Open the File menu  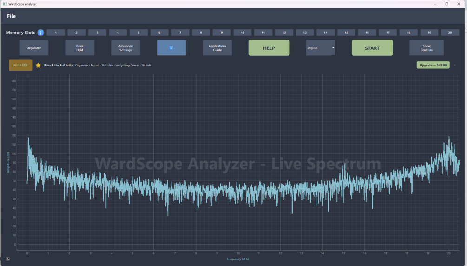pyautogui.click(x=11, y=16)
